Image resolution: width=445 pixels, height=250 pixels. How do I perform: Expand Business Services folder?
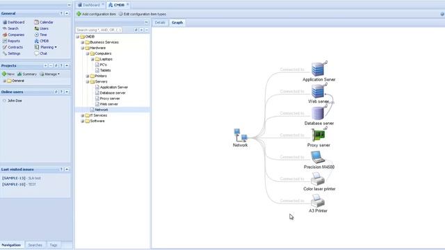click(83, 42)
